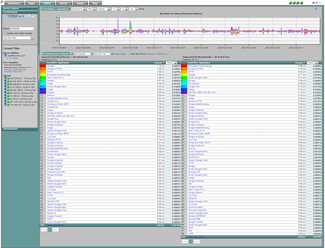Click the device icon beside nsa3500.plixer.com

click(x=5, y=55)
